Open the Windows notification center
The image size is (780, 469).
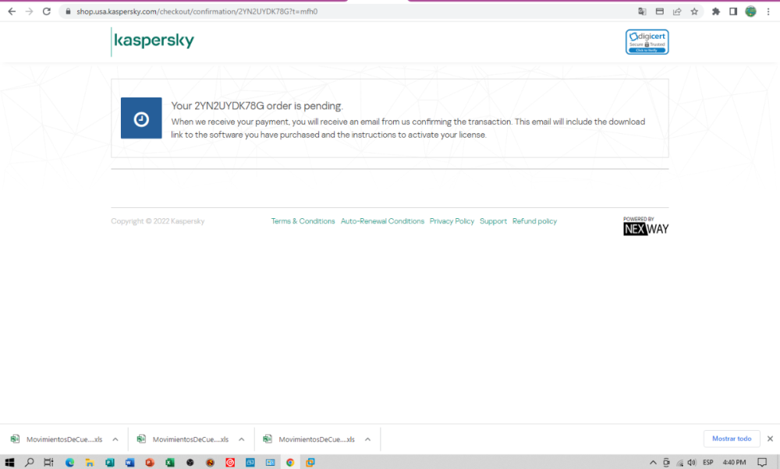tap(761, 462)
